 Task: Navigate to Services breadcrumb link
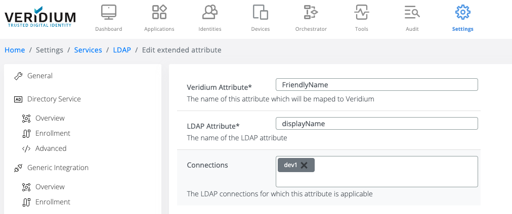coord(88,50)
